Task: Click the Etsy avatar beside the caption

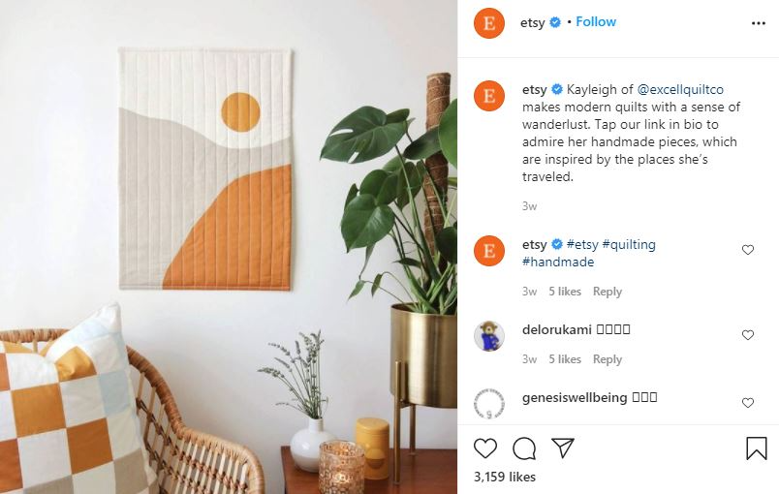Action: [x=489, y=96]
